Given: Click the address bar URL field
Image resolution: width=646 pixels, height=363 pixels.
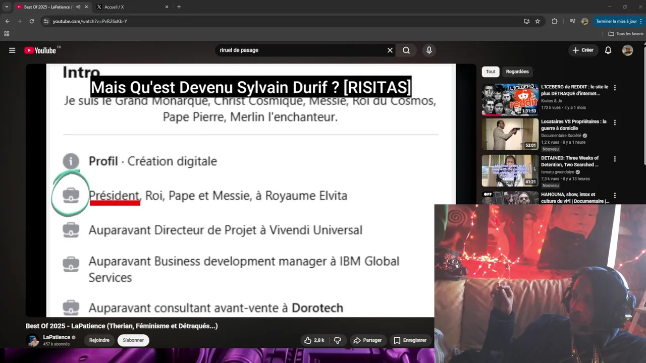Looking at the screenshot, I should click(283, 21).
